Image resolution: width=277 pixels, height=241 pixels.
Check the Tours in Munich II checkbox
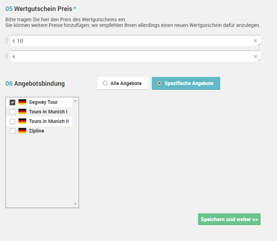tap(12, 121)
